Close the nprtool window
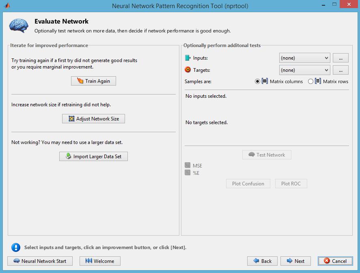360x273 pixels. (349, 4)
